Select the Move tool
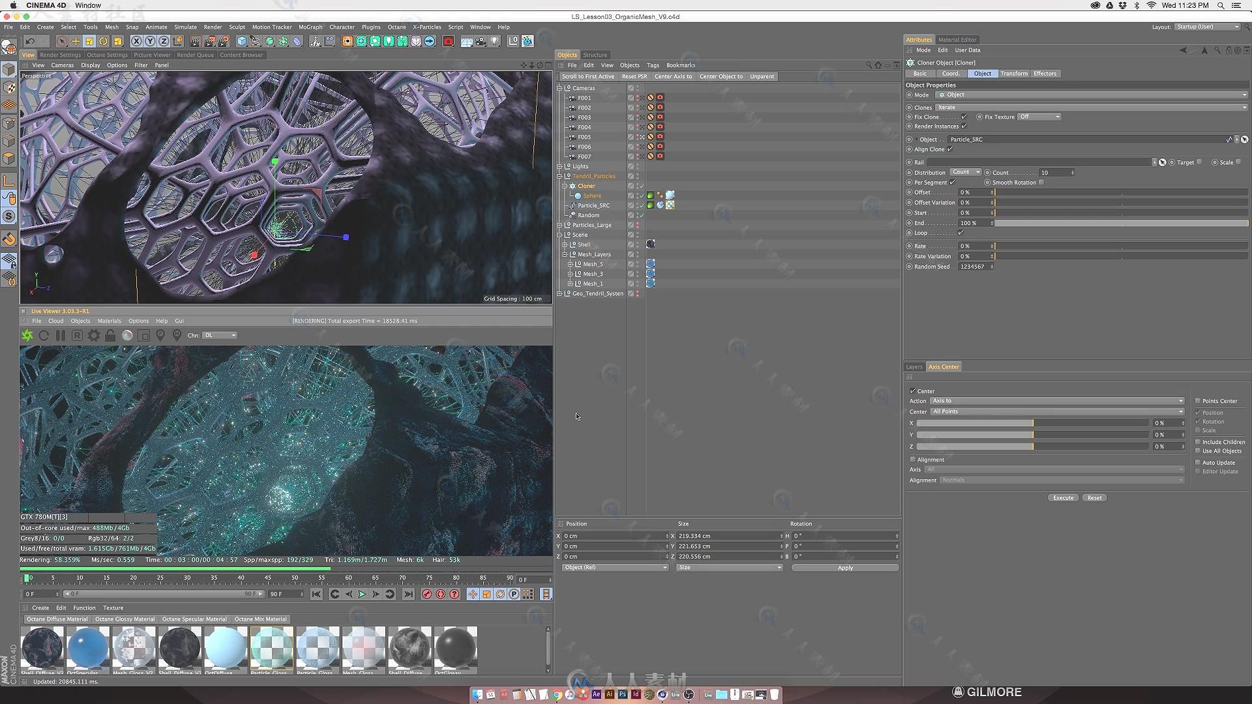This screenshot has width=1252, height=704. [76, 41]
